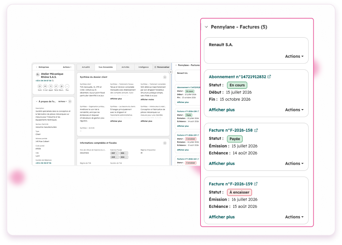Switch to the Activités tab
The width and height of the screenshot is (342, 245).
126,67
